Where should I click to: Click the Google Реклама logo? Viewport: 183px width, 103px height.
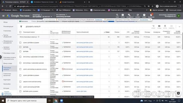(18, 16)
